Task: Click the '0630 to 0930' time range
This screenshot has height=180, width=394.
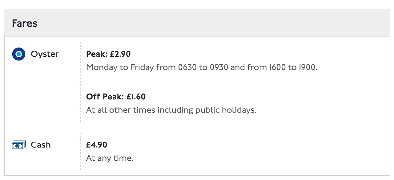Action: click(203, 67)
